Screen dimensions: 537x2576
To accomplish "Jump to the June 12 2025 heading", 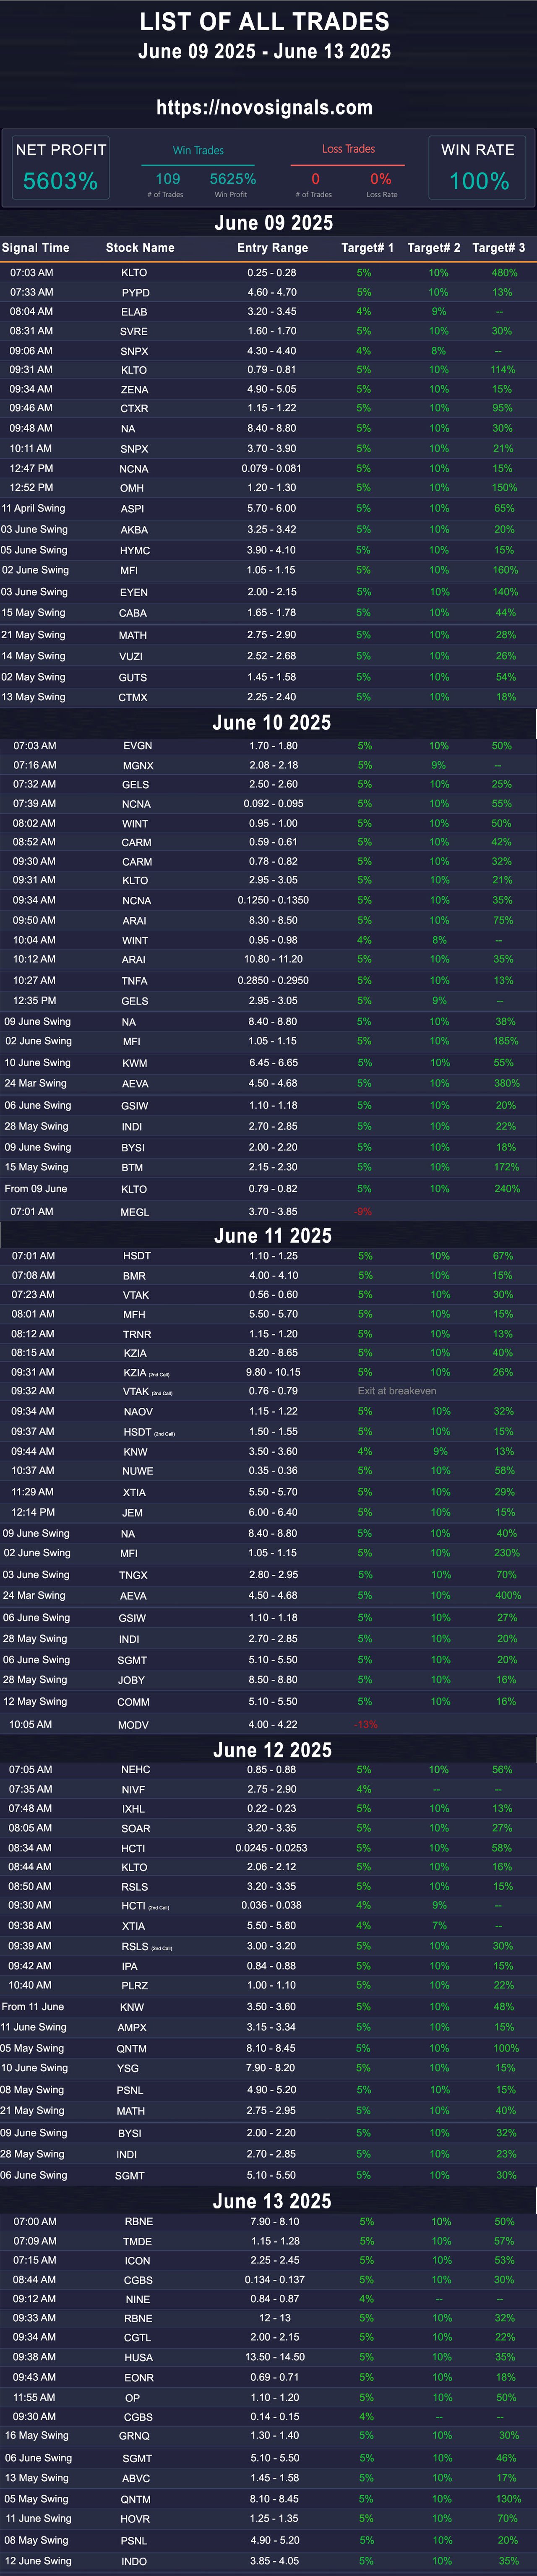I will [x=272, y=1750].
